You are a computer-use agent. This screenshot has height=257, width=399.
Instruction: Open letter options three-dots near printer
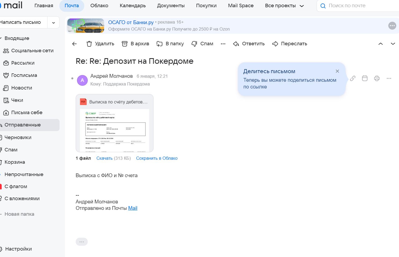coord(389,78)
